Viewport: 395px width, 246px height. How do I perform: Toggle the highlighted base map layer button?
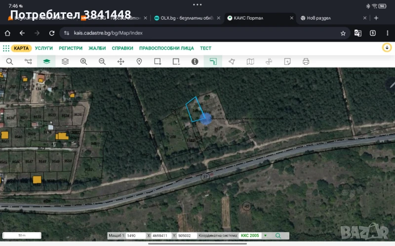click(x=46, y=61)
